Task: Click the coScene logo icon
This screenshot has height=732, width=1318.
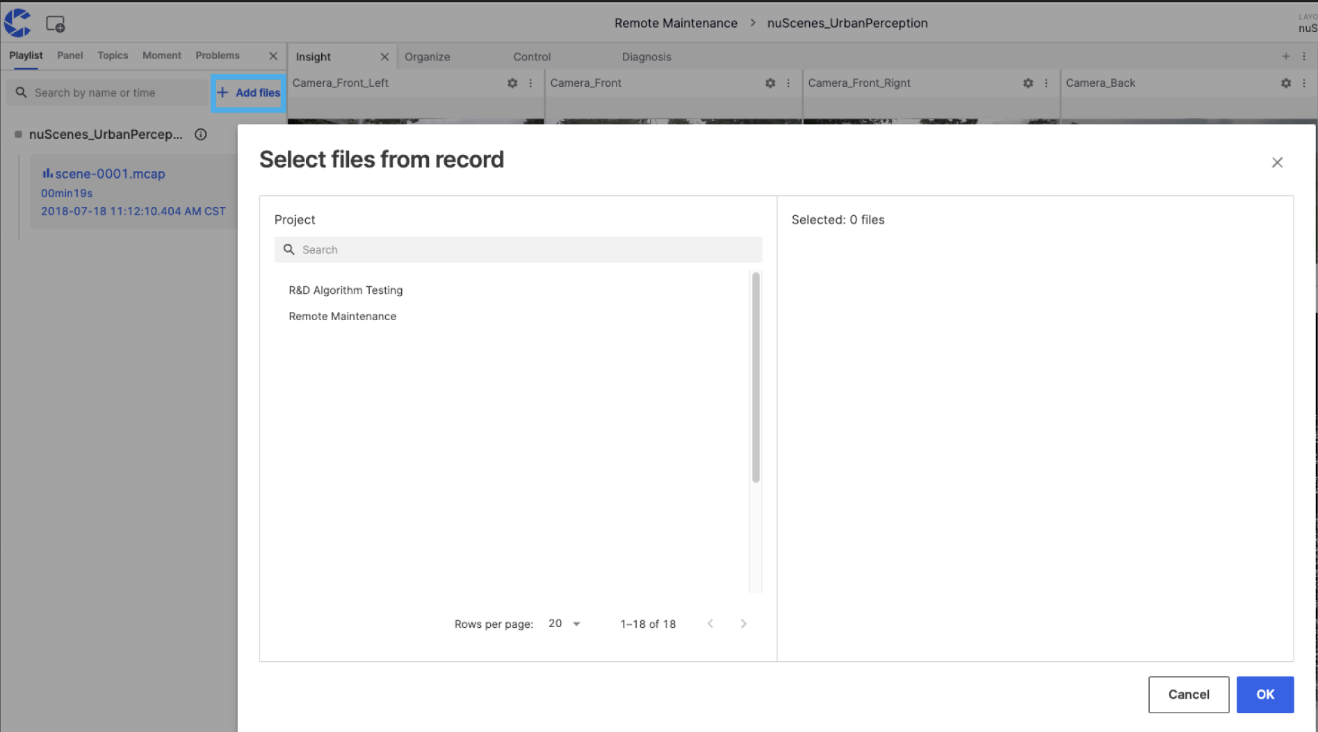Action: pyautogui.click(x=17, y=23)
